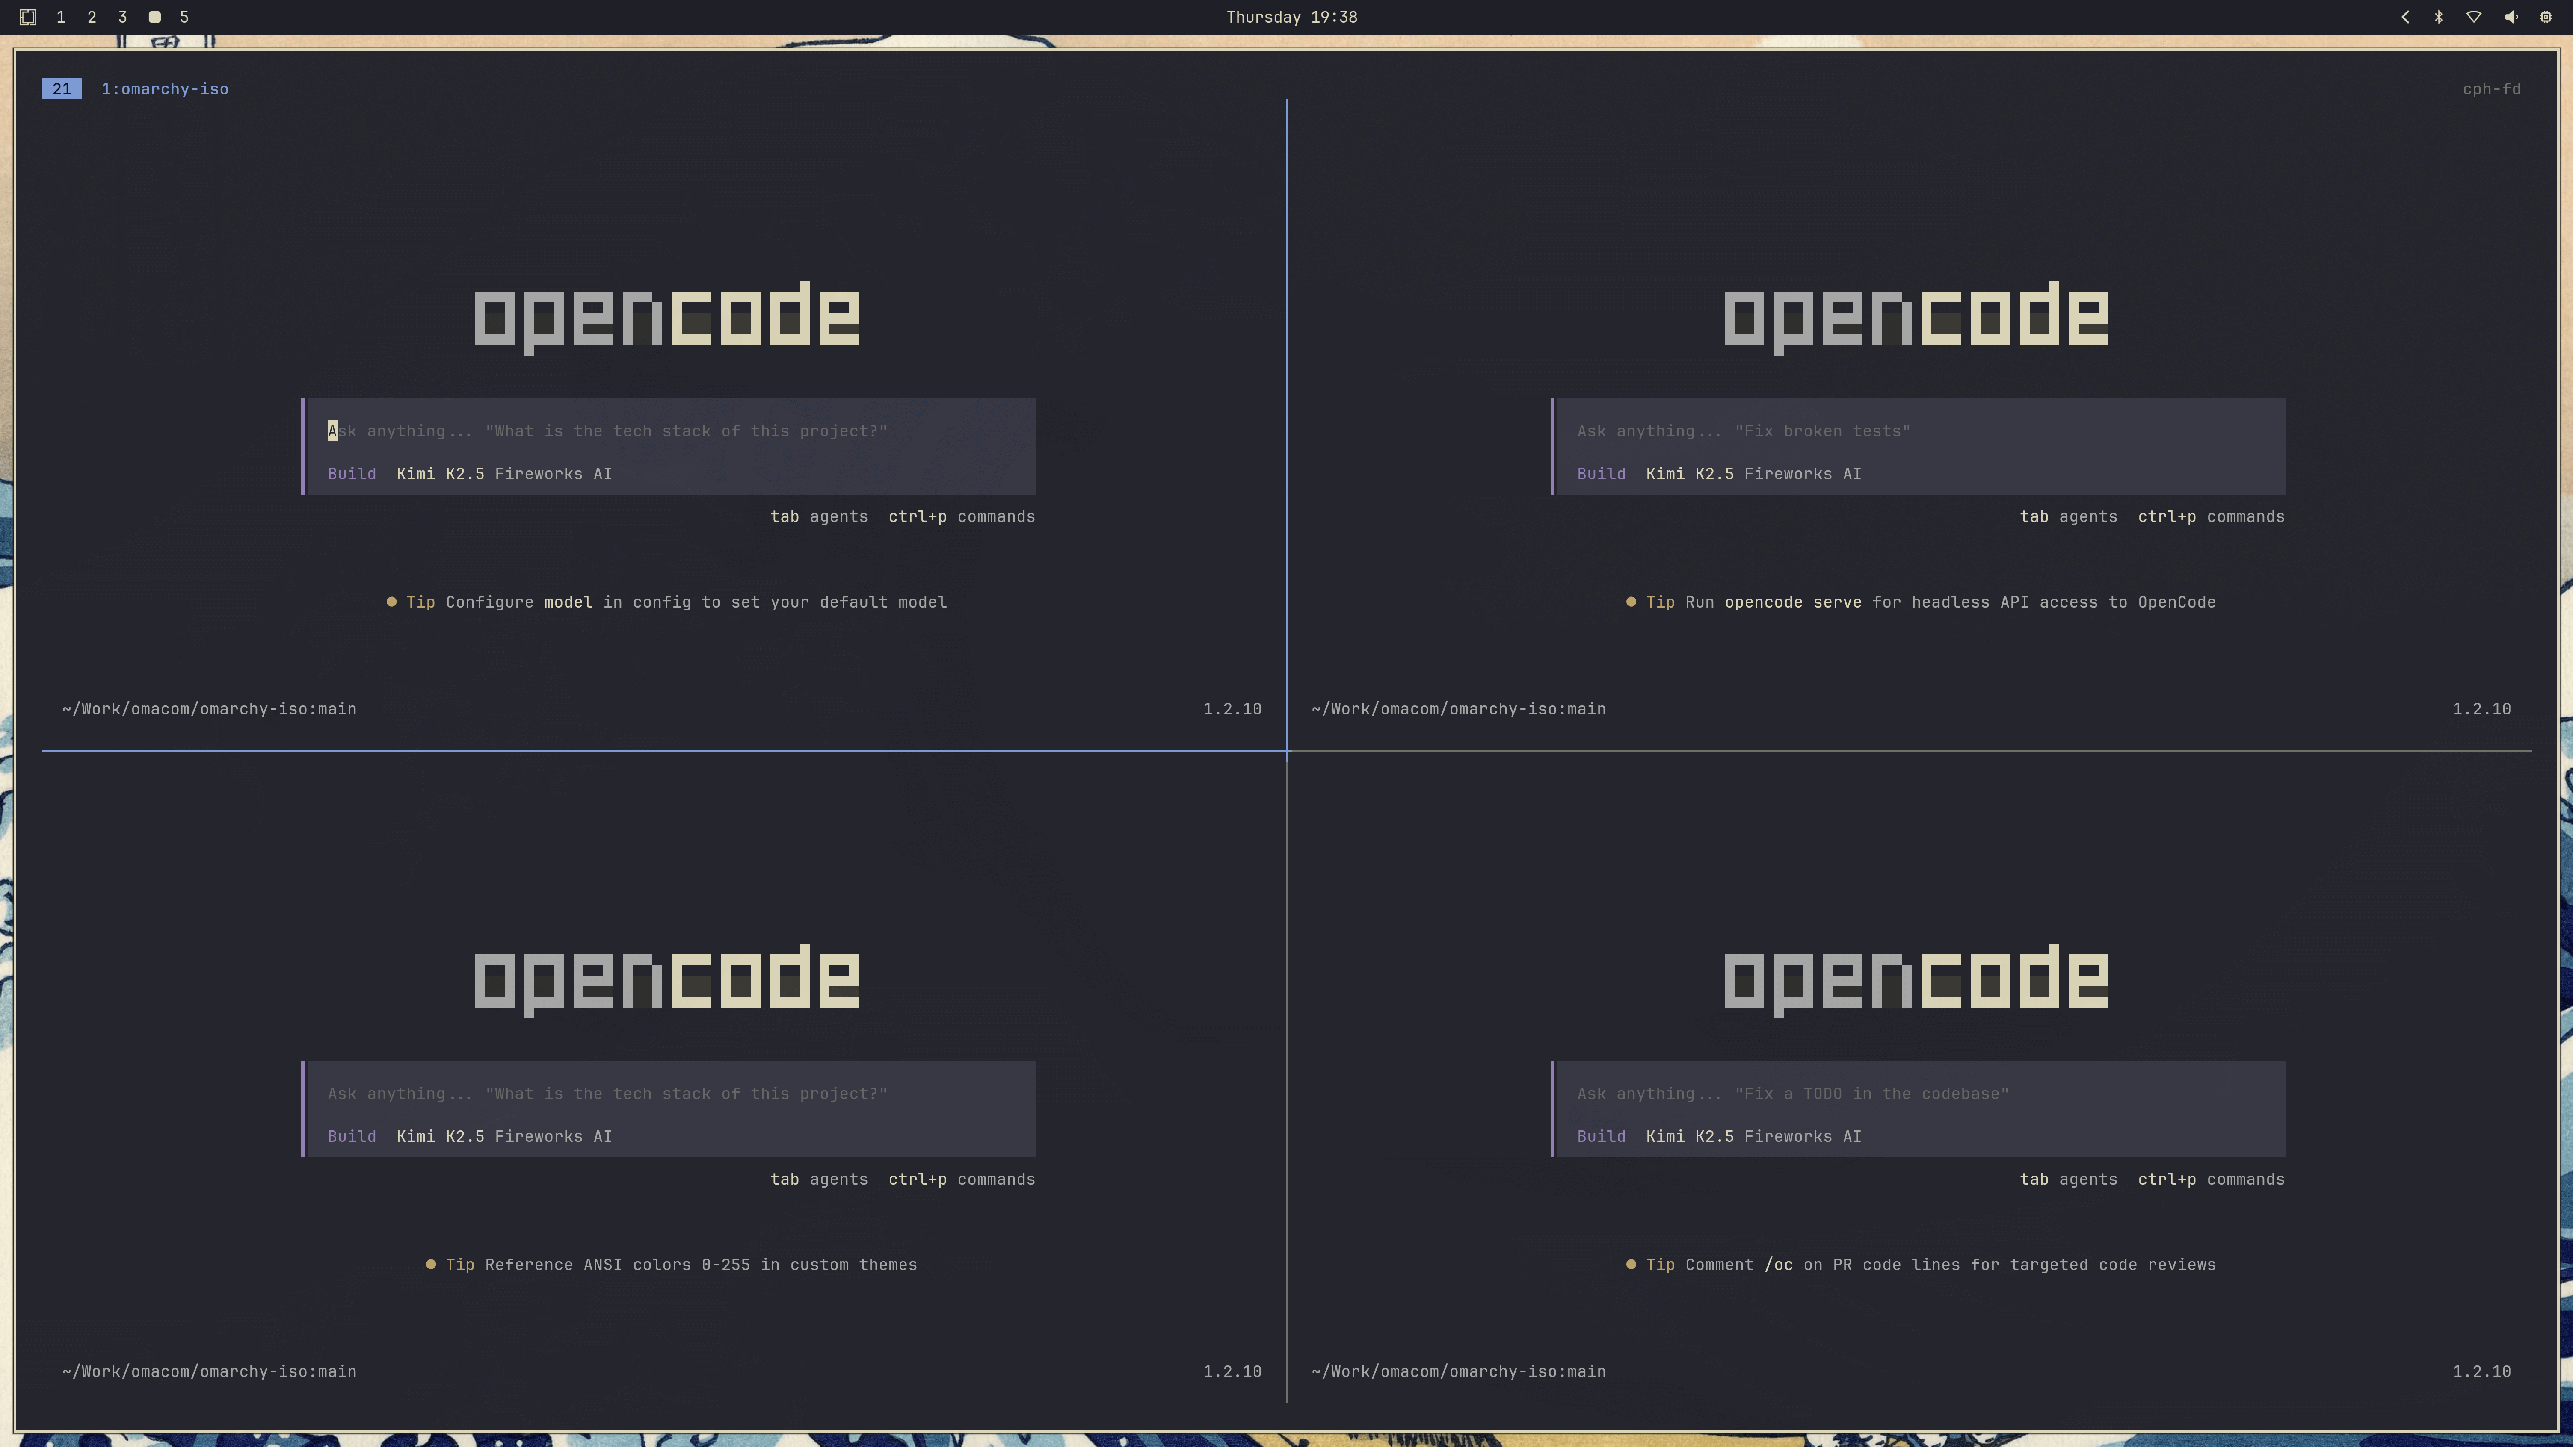
Task: Open the Omarchy menu icon
Action: (28, 17)
